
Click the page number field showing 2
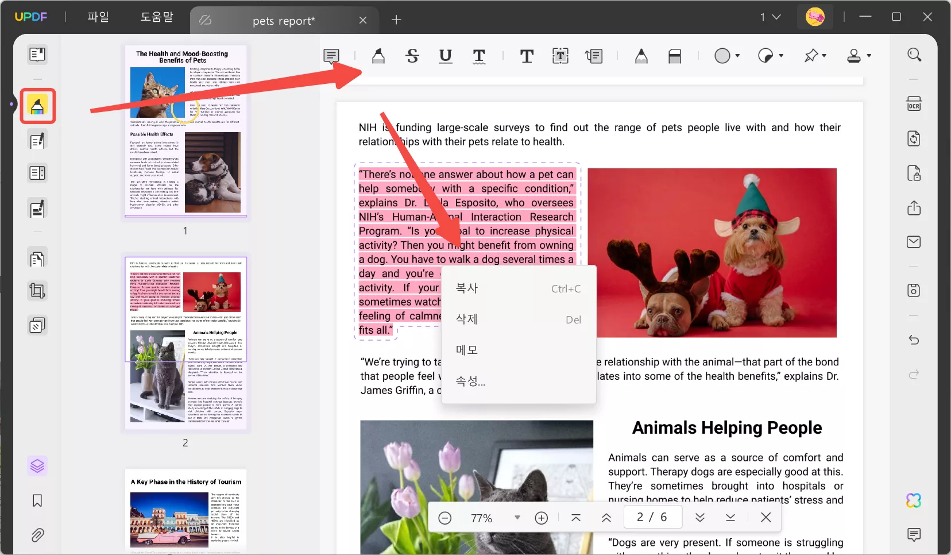pyautogui.click(x=652, y=517)
